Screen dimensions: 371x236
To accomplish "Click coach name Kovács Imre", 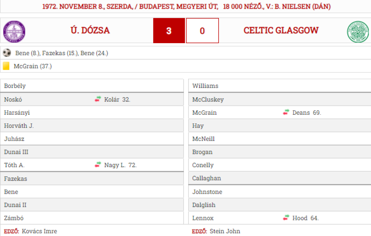I will pyautogui.click(x=39, y=231).
